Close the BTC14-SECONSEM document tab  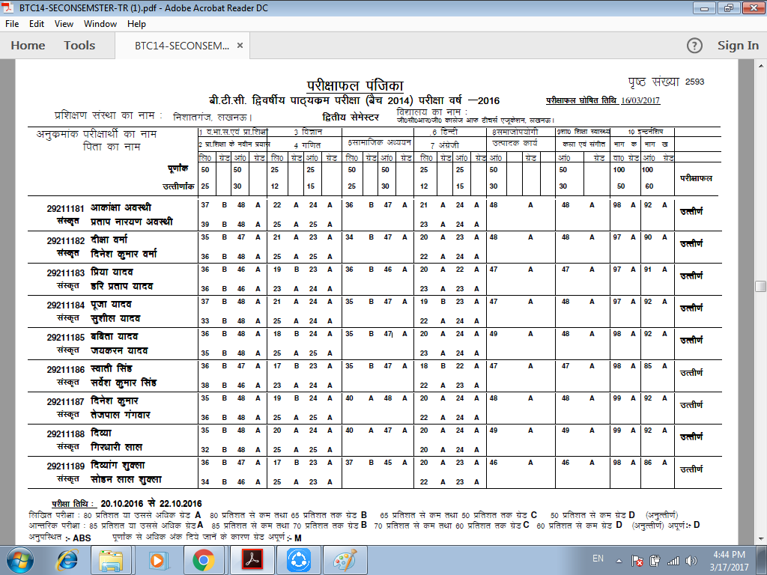point(240,46)
